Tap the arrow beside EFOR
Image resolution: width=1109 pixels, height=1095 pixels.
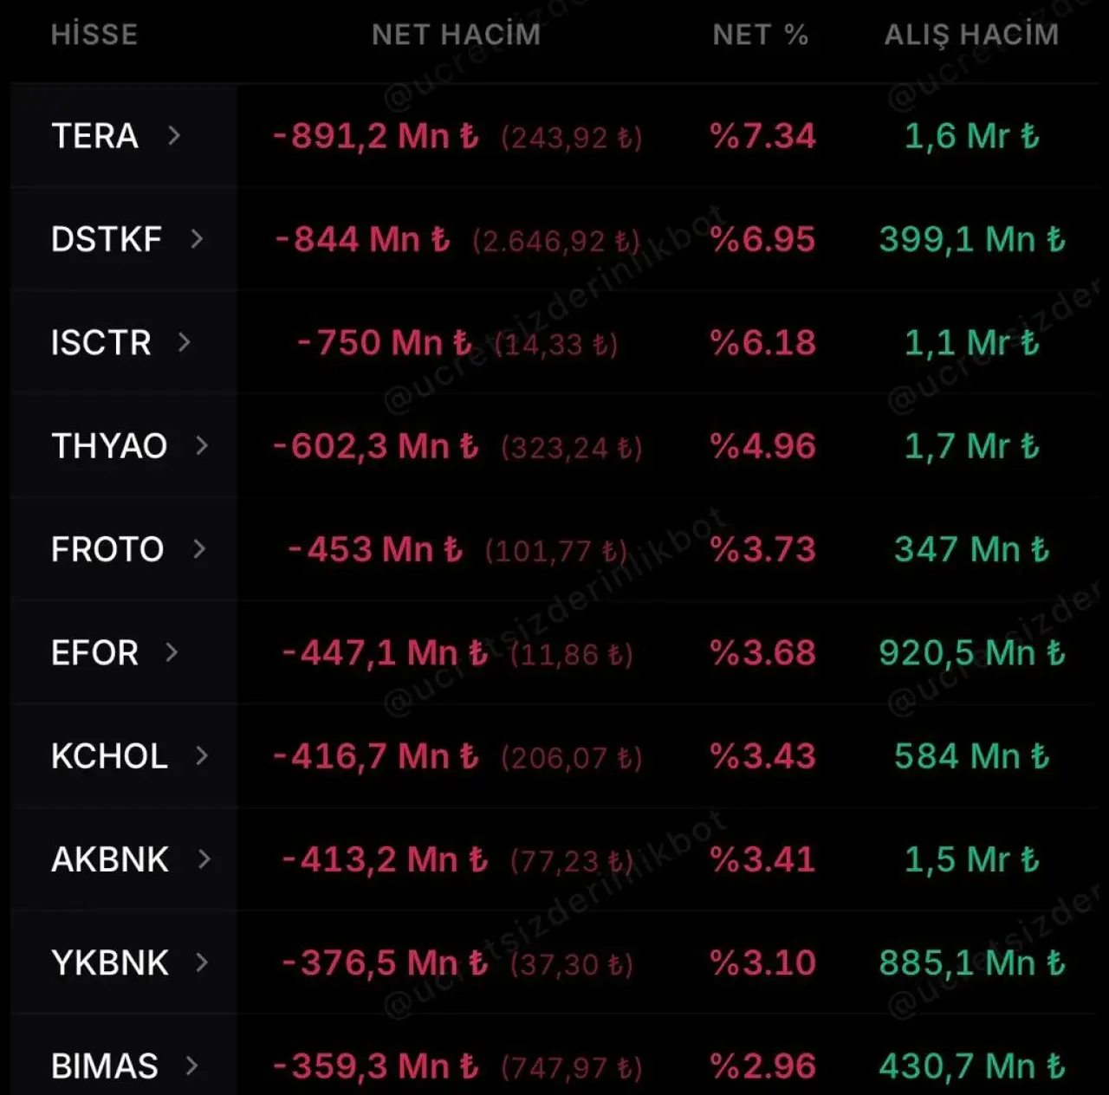click(x=172, y=652)
